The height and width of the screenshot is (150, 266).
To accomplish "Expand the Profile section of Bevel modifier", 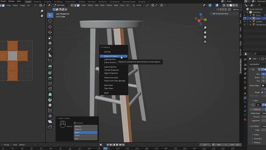I will [256, 135].
